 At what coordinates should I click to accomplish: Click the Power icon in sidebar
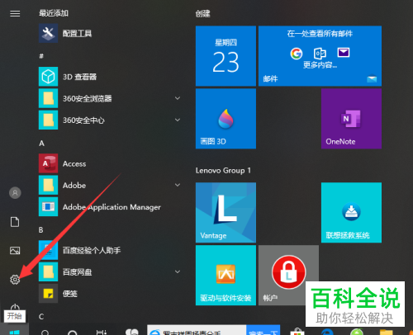pyautogui.click(x=15, y=307)
